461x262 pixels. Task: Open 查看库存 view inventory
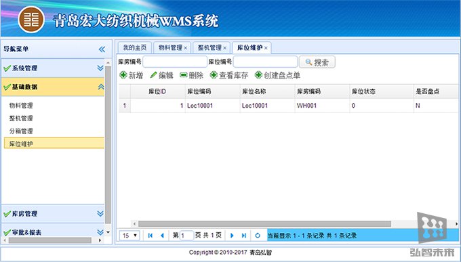229,76
